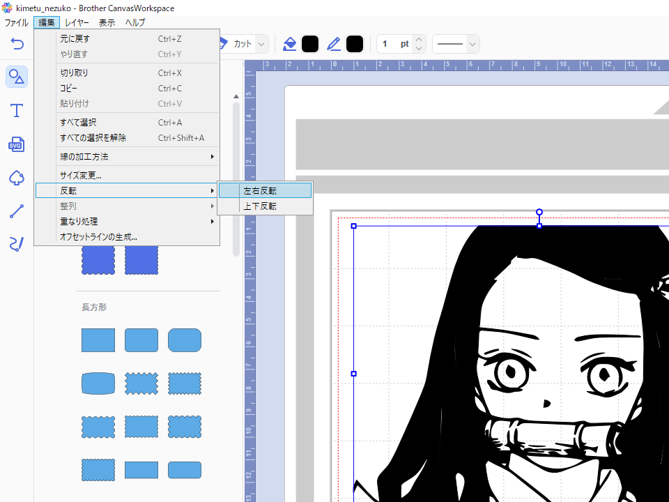This screenshot has width=669, height=502.
Task: Open the ヘルプ menu
Action: (135, 22)
